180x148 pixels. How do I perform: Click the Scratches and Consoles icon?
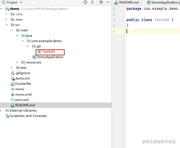7,116
